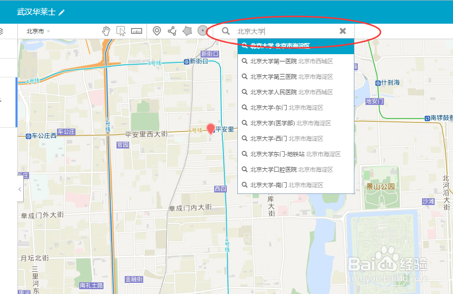Click the red map marker pin

(x=211, y=128)
